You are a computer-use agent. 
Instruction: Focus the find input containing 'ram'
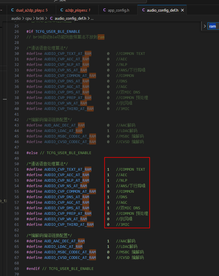[x=213, y=26]
